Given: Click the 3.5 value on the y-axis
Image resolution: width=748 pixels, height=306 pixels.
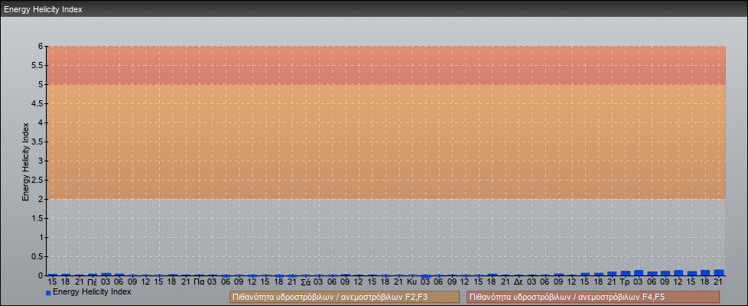Looking at the screenshot, I should point(37,142).
